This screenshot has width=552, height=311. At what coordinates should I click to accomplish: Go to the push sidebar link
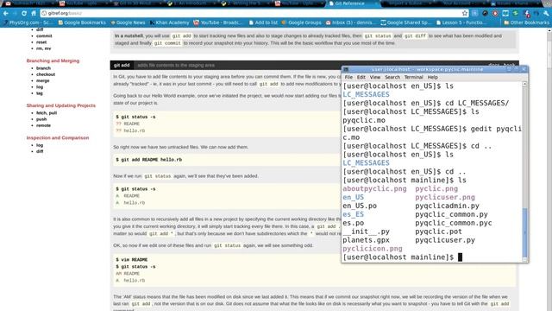(x=41, y=119)
